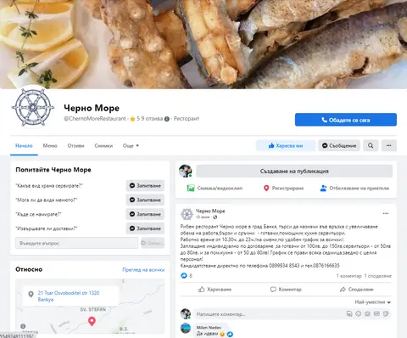Viewport: 407px width, 338px height.
Task: Click the map info icon
Action: [23, 326]
